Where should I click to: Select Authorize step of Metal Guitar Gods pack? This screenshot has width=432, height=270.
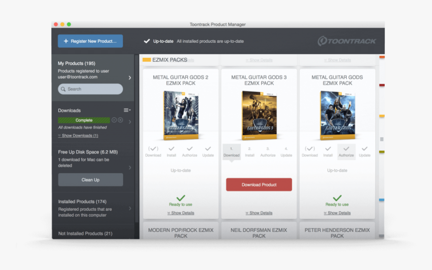point(346,152)
